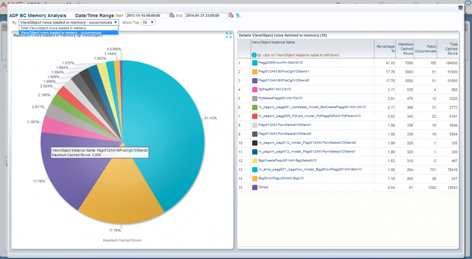Click the pink swatch beside IfgPagf001AM.CtlVO
Screen dimensions: 472x259
pyautogui.click(x=254, y=89)
